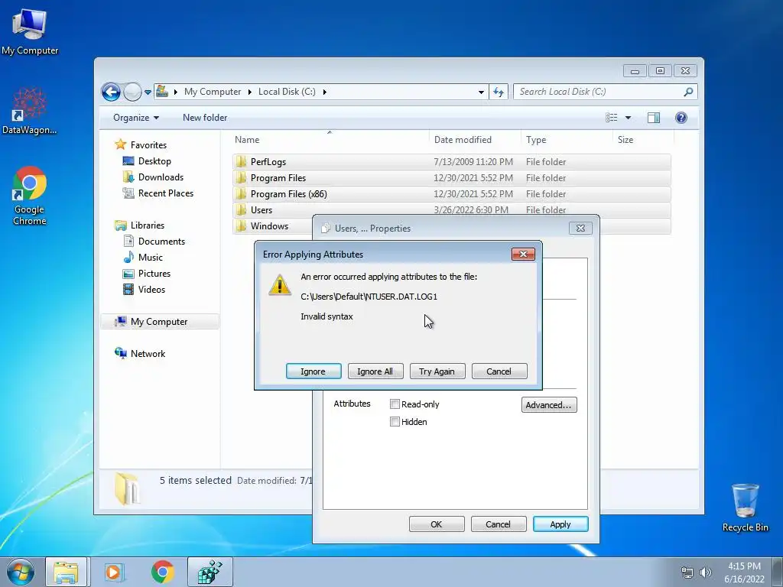This screenshot has width=783, height=587.
Task: Click the taskbar clock
Action: click(x=744, y=572)
